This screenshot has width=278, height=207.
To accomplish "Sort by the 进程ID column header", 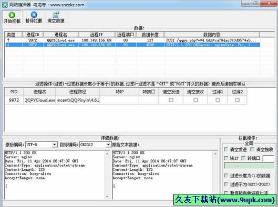I will tap(33, 35).
